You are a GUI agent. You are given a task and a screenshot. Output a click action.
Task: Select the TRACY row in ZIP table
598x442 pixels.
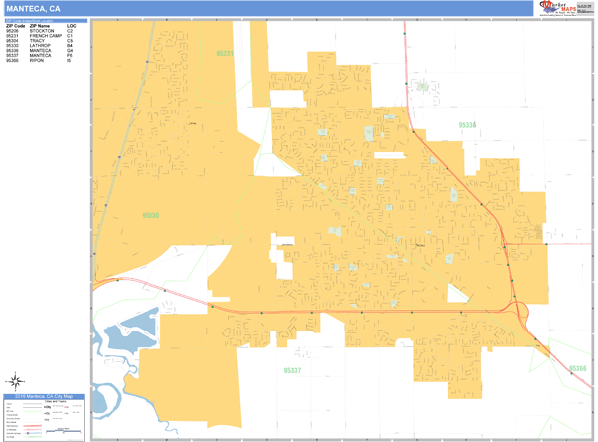point(40,41)
